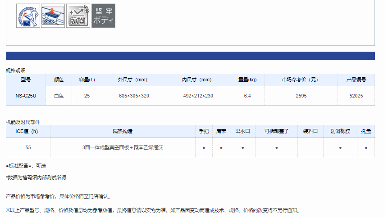The image size is (388, 217).
Task: Select the weight value 6.4
Action: pos(247,96)
